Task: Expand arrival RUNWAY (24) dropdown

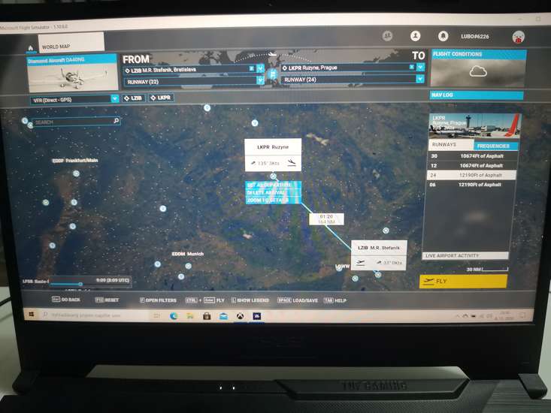Action: click(420, 79)
